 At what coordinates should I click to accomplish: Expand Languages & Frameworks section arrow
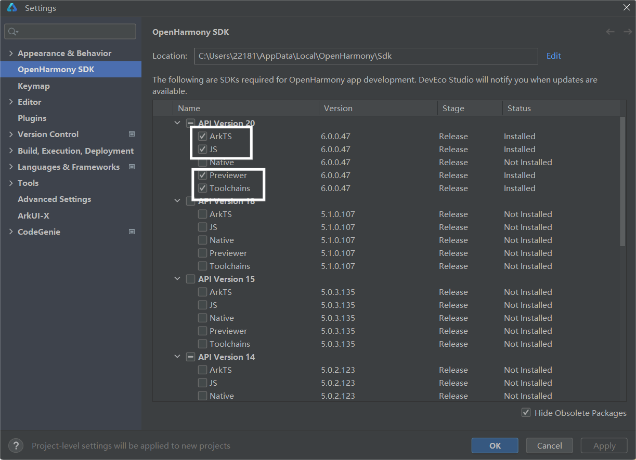coord(11,167)
